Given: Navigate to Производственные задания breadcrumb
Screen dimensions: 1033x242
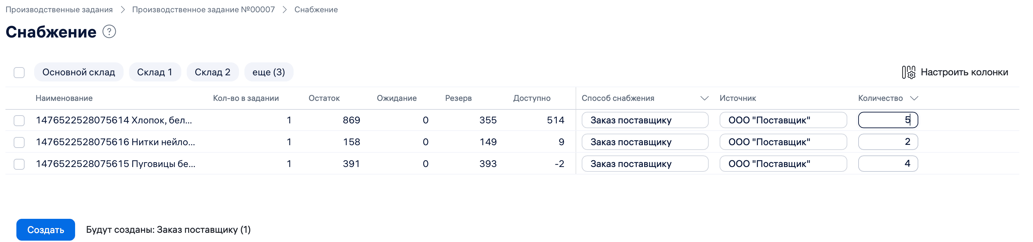Looking at the screenshot, I should [x=59, y=9].
